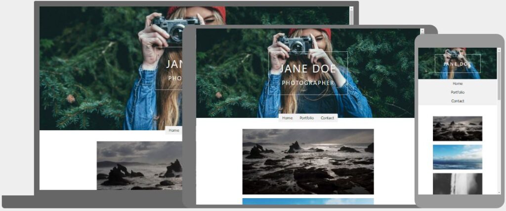Click the JANE DOE title box on phone

pos(457,64)
